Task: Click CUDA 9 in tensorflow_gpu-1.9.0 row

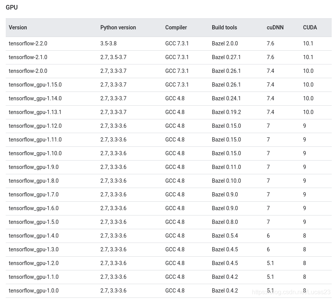Action: click(305, 167)
